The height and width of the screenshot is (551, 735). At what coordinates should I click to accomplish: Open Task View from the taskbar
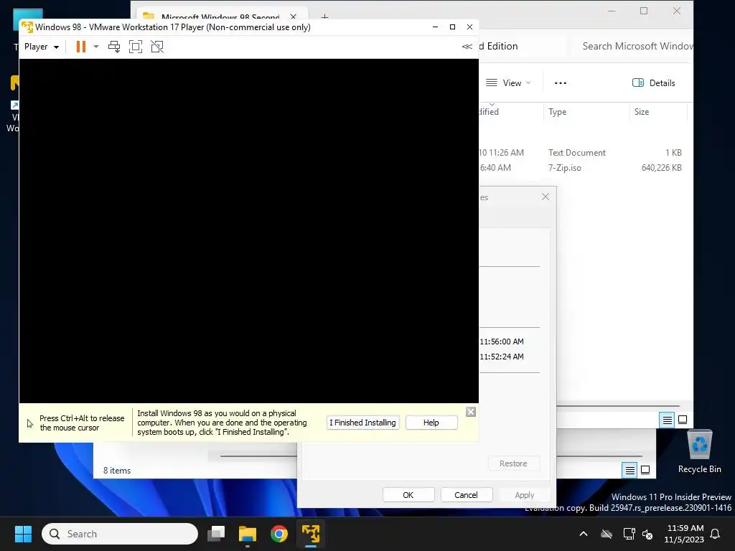[217, 534]
